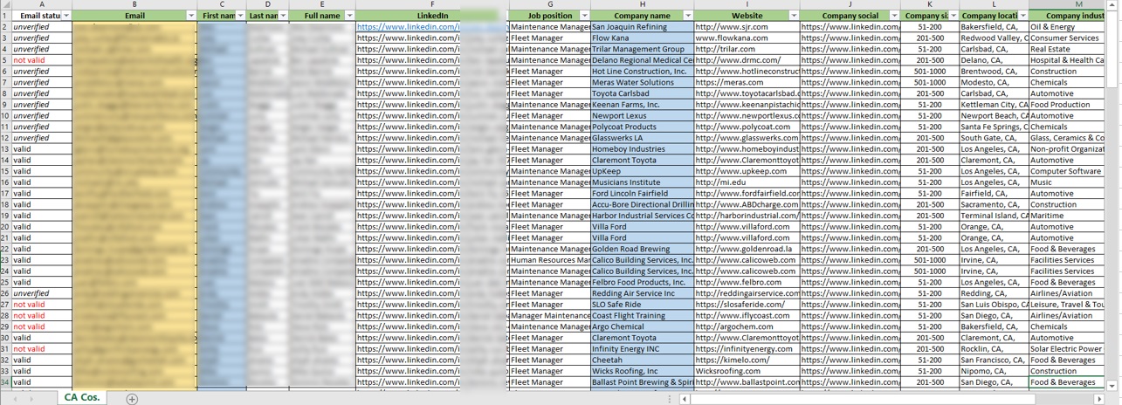Select column A header

(x=41, y=4)
